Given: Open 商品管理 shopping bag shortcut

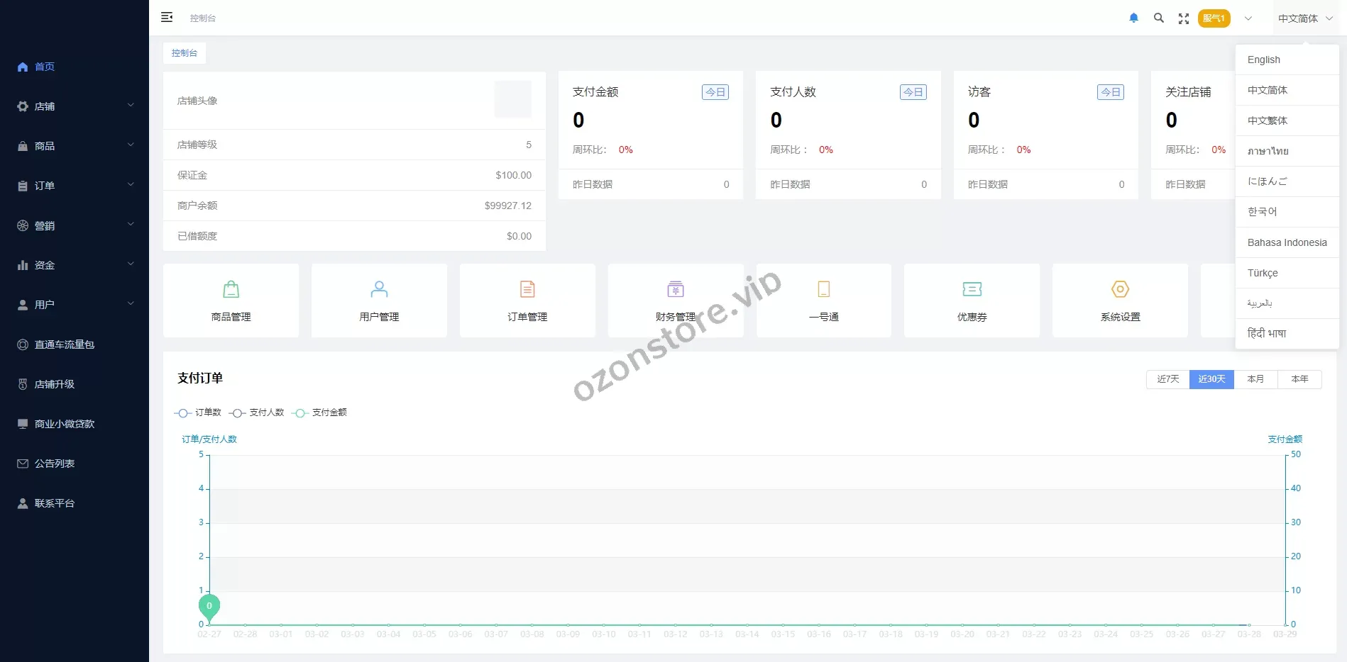Looking at the screenshot, I should 231,289.
